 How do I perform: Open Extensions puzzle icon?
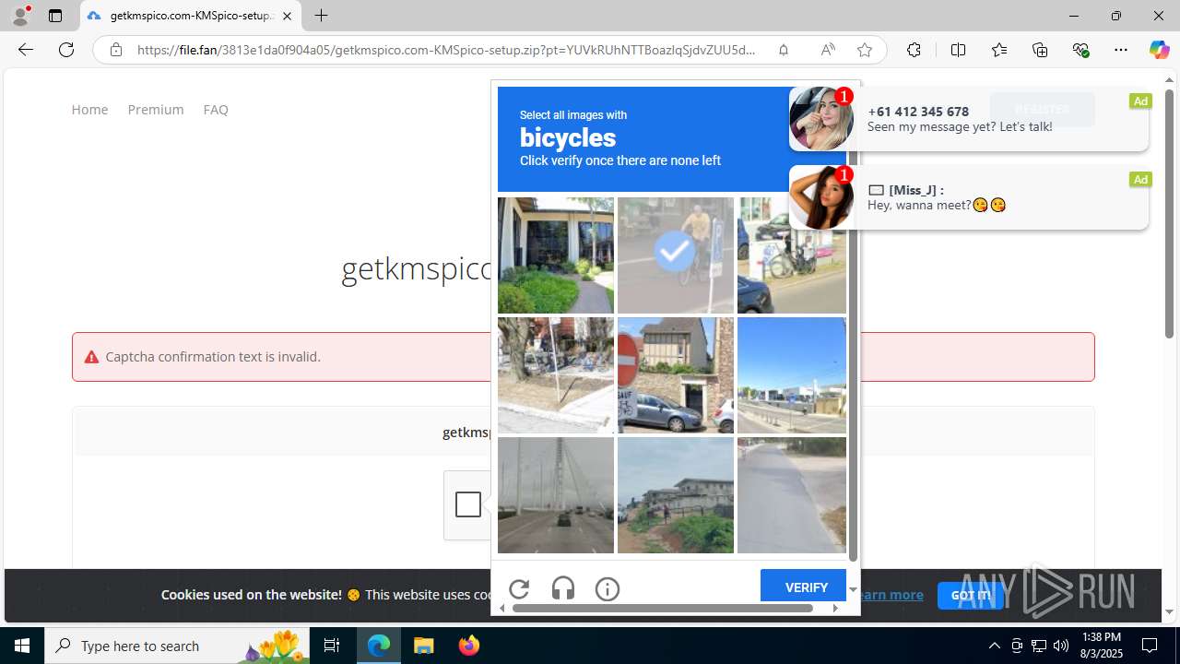point(914,50)
